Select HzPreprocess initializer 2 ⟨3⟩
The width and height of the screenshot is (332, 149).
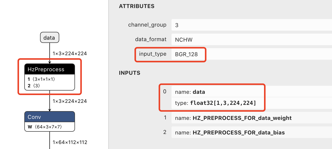pos(34,86)
